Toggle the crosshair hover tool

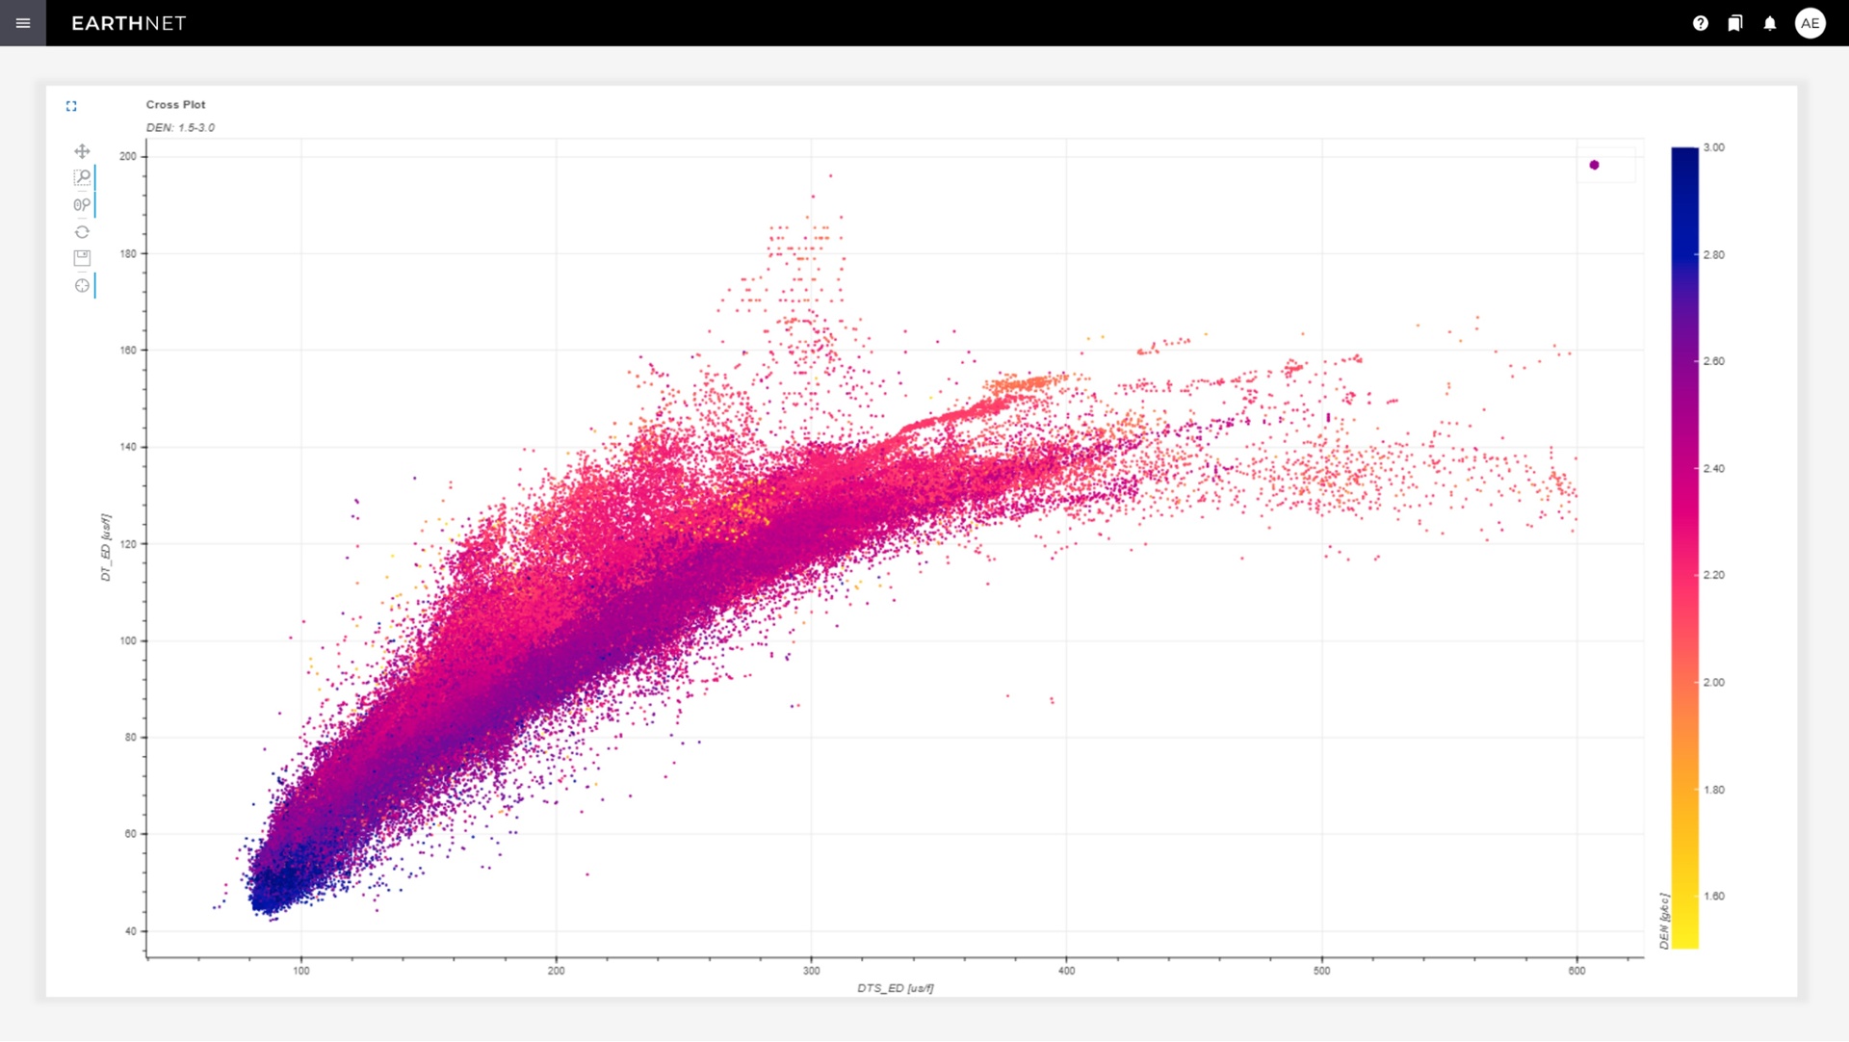pos(82,285)
